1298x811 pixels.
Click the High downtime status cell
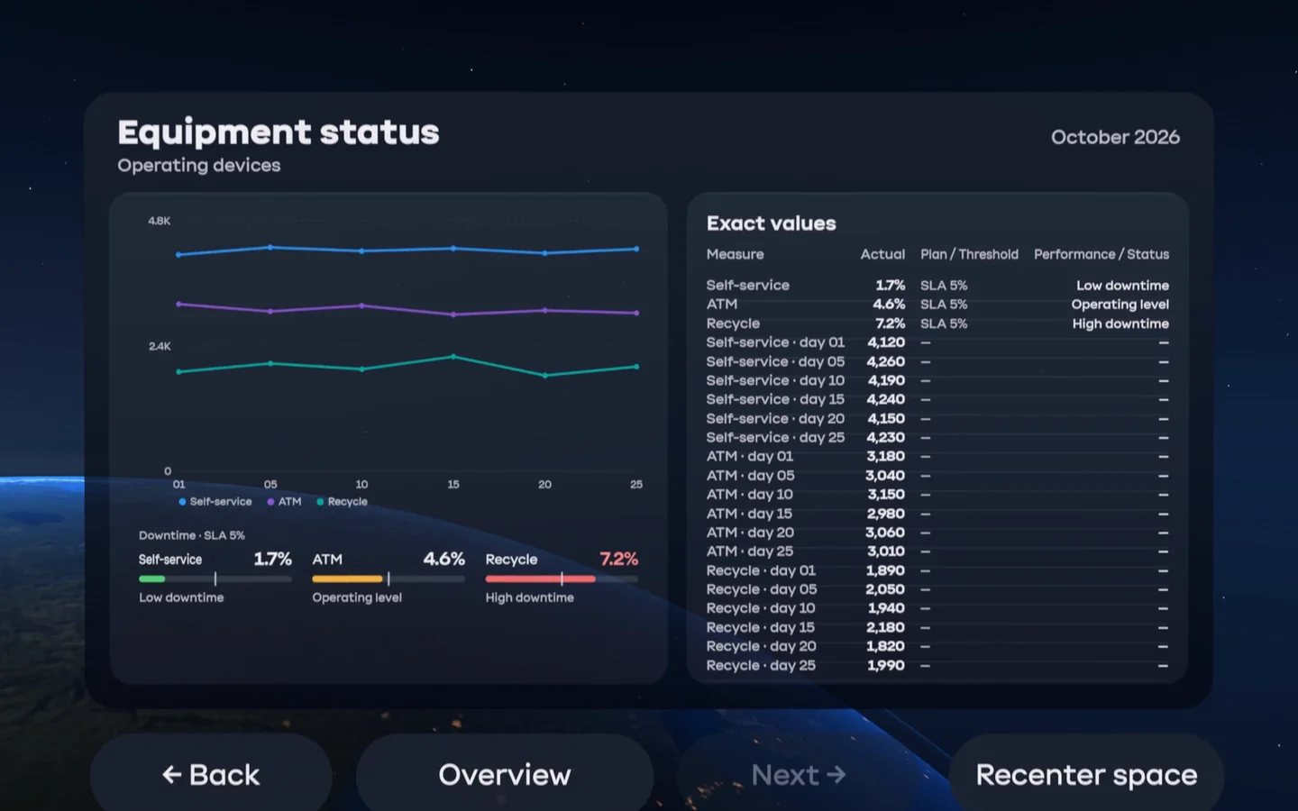coord(1120,323)
